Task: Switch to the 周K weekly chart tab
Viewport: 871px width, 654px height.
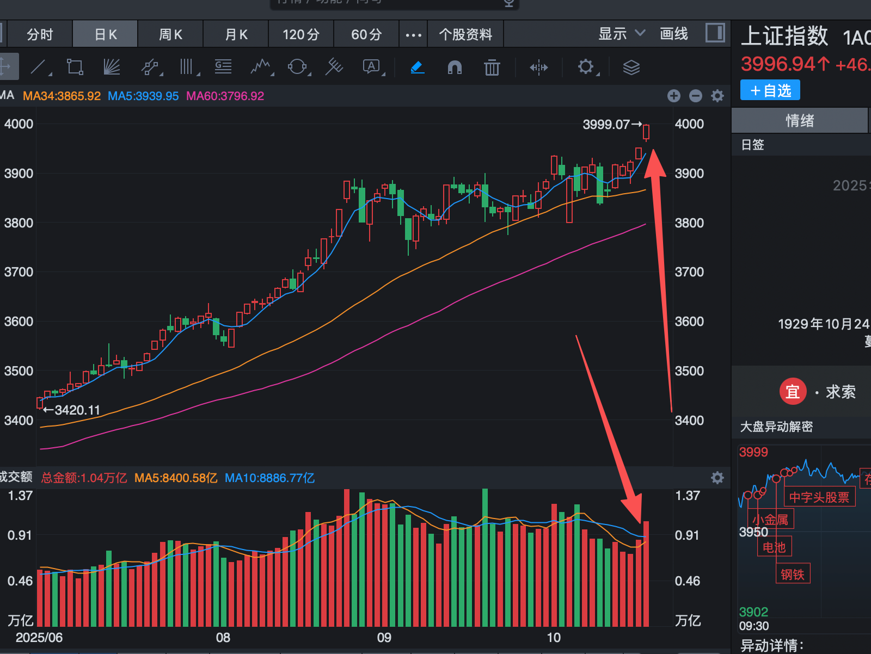Action: [x=170, y=34]
